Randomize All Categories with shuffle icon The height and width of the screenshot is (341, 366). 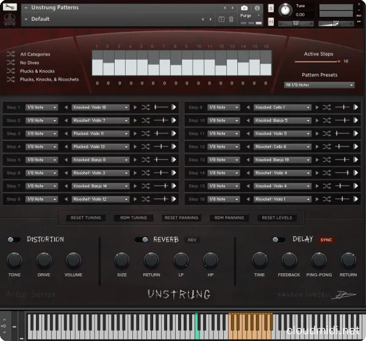coord(10,54)
